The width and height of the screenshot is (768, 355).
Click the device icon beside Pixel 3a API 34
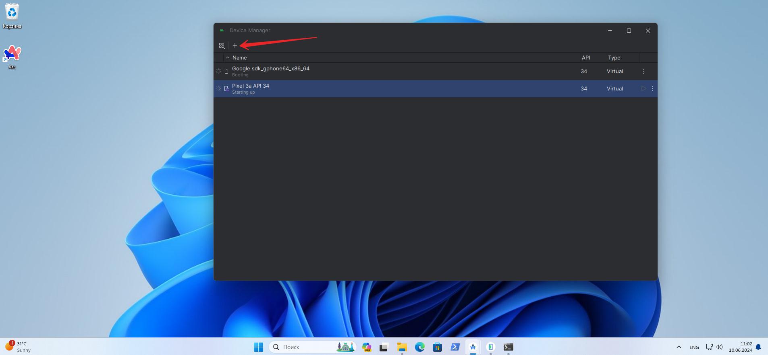[x=227, y=88]
